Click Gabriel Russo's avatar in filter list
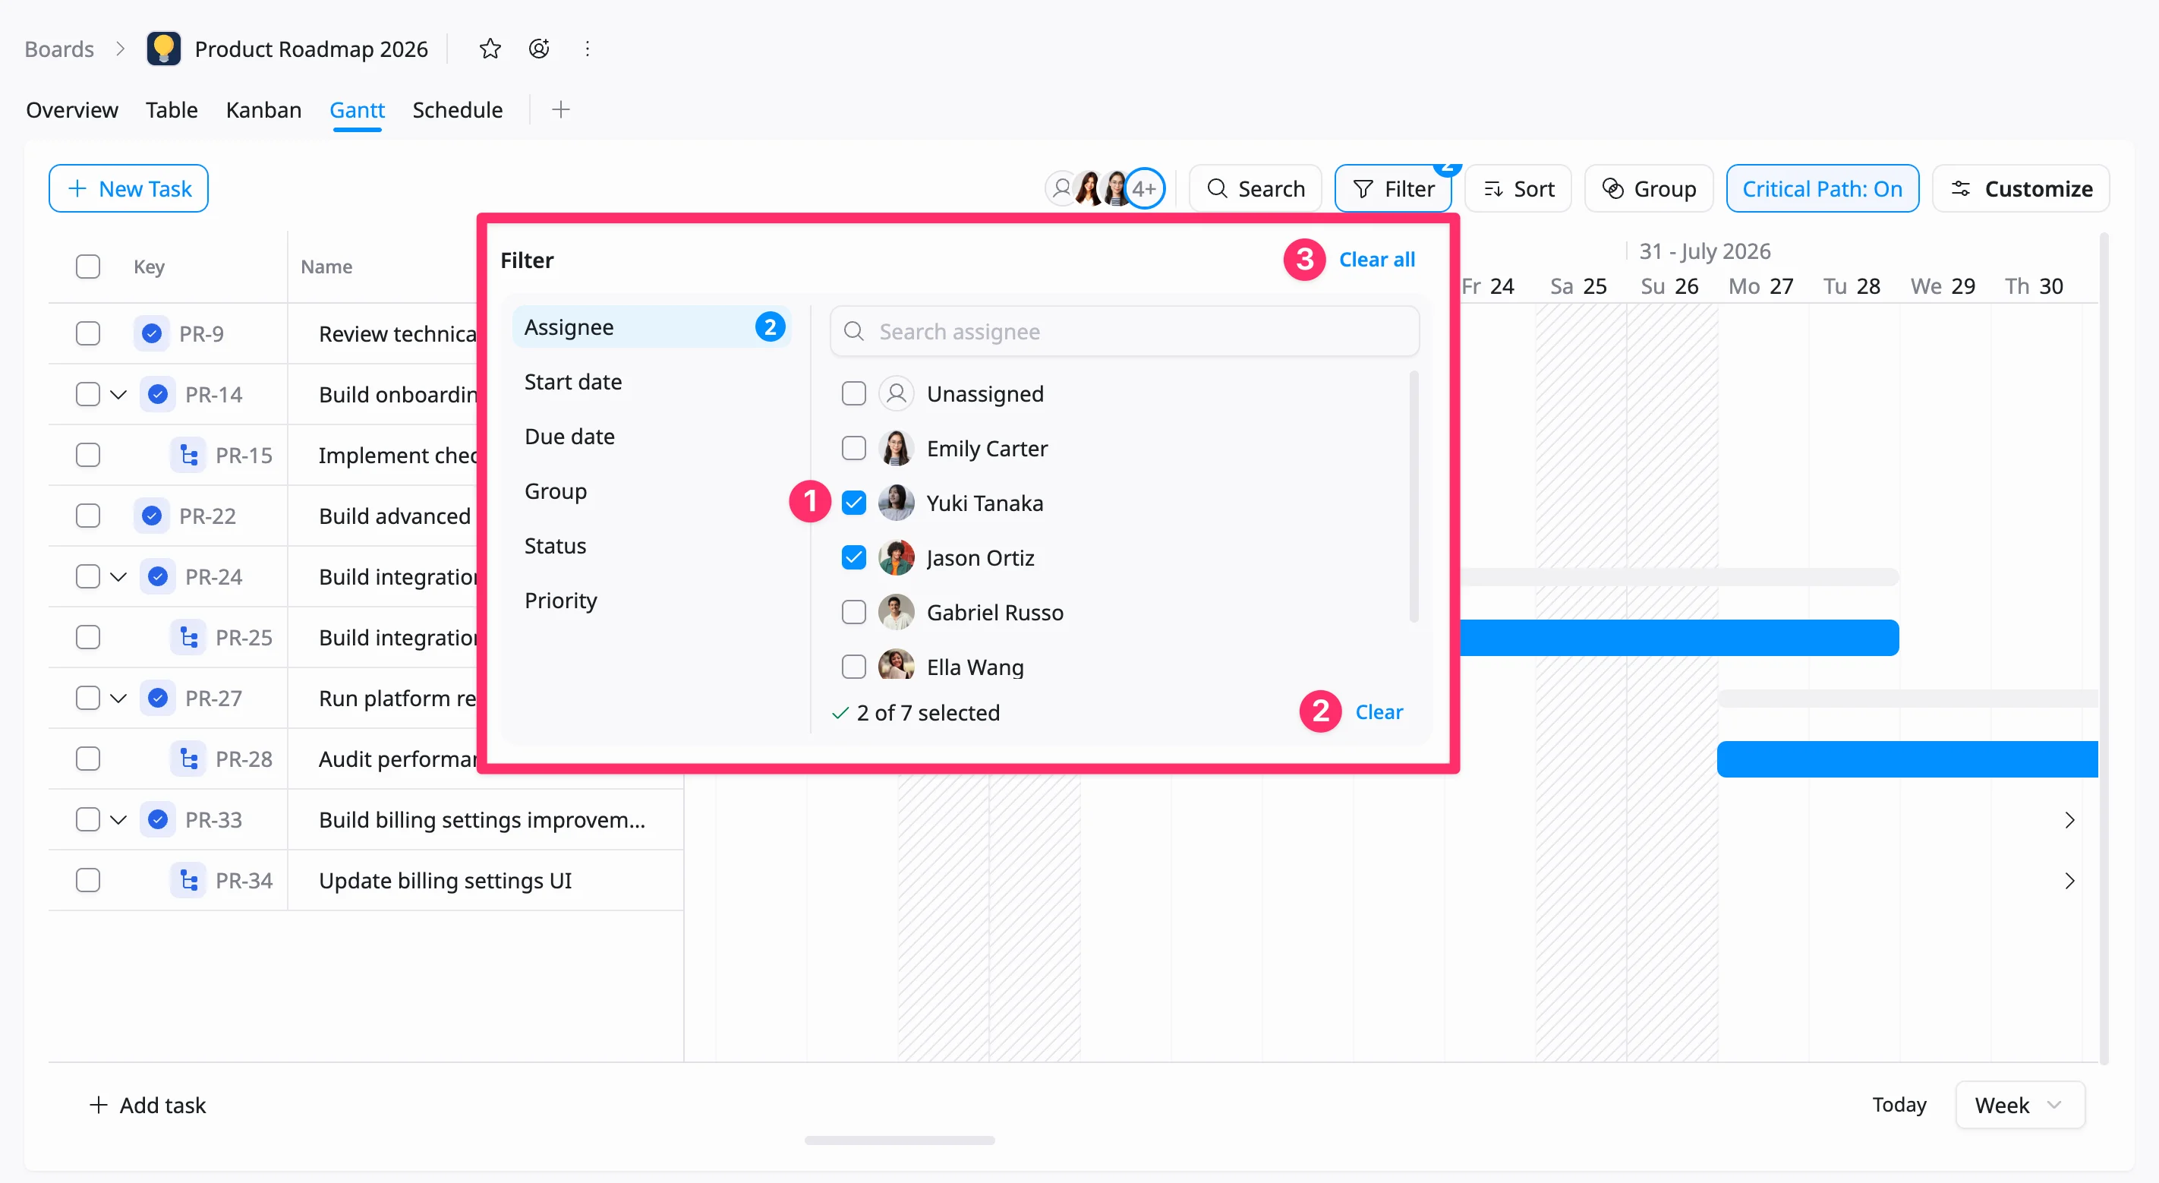 coord(896,613)
